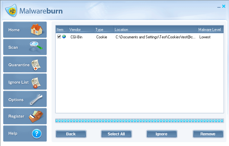Click the Lowest malware level value
Image resolution: width=229 pixels, height=146 pixels.
point(205,37)
